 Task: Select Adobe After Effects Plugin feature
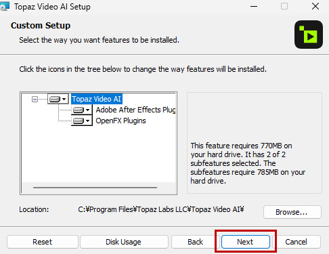(x=135, y=110)
